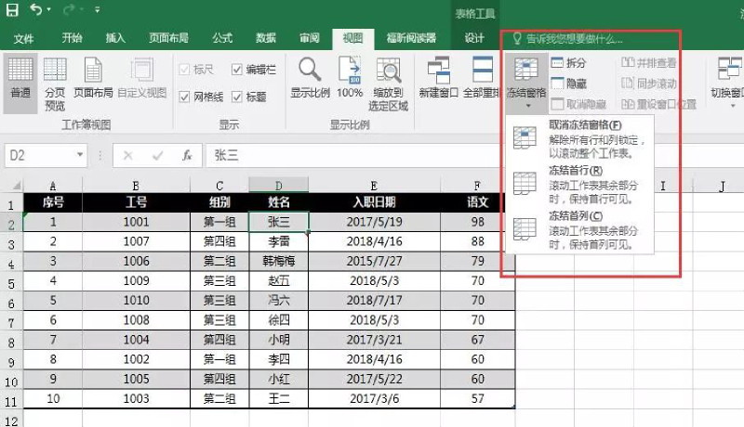Toggle the 标题 headings checkbox

click(x=237, y=97)
